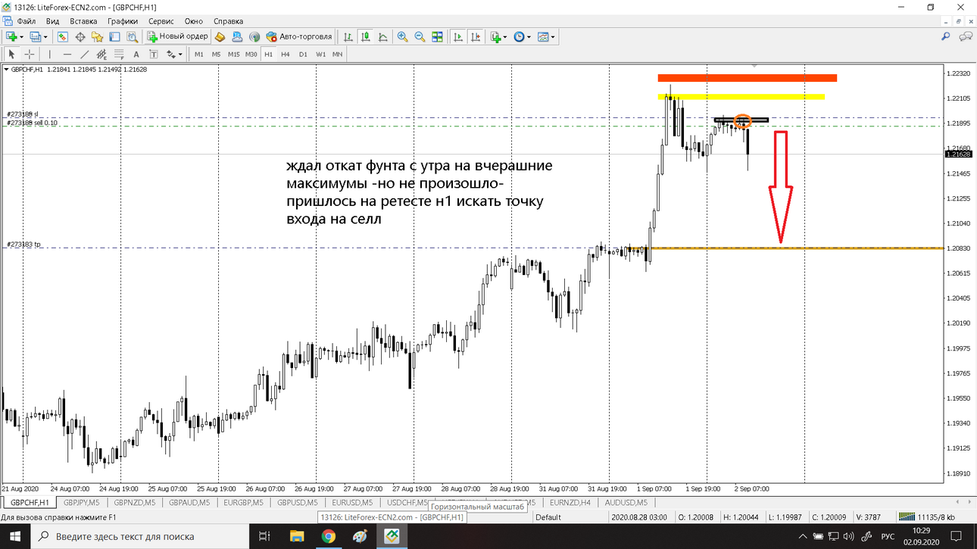
Task: Switch to the EURGBP,M5 chart tab
Action: click(x=244, y=502)
